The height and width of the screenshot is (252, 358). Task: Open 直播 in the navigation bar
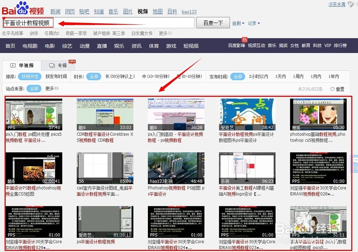coord(102,46)
